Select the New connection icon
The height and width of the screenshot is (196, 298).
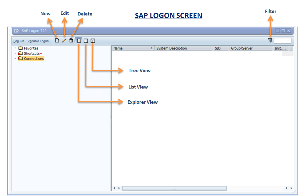57,40
